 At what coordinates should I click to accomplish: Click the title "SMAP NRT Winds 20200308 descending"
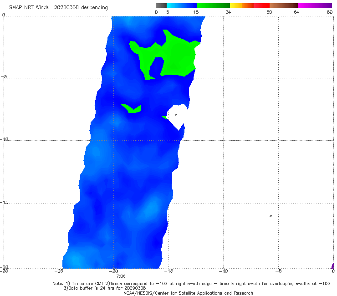(58, 8)
